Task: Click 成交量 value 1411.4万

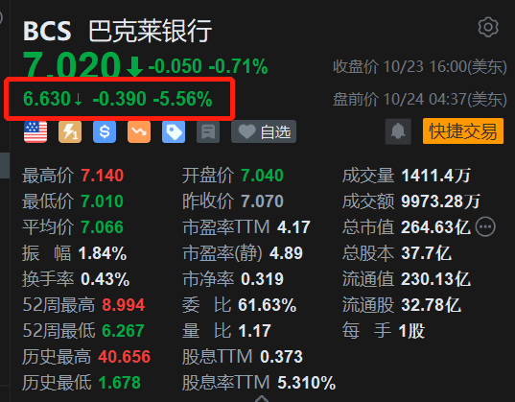Action: pyautogui.click(x=436, y=176)
